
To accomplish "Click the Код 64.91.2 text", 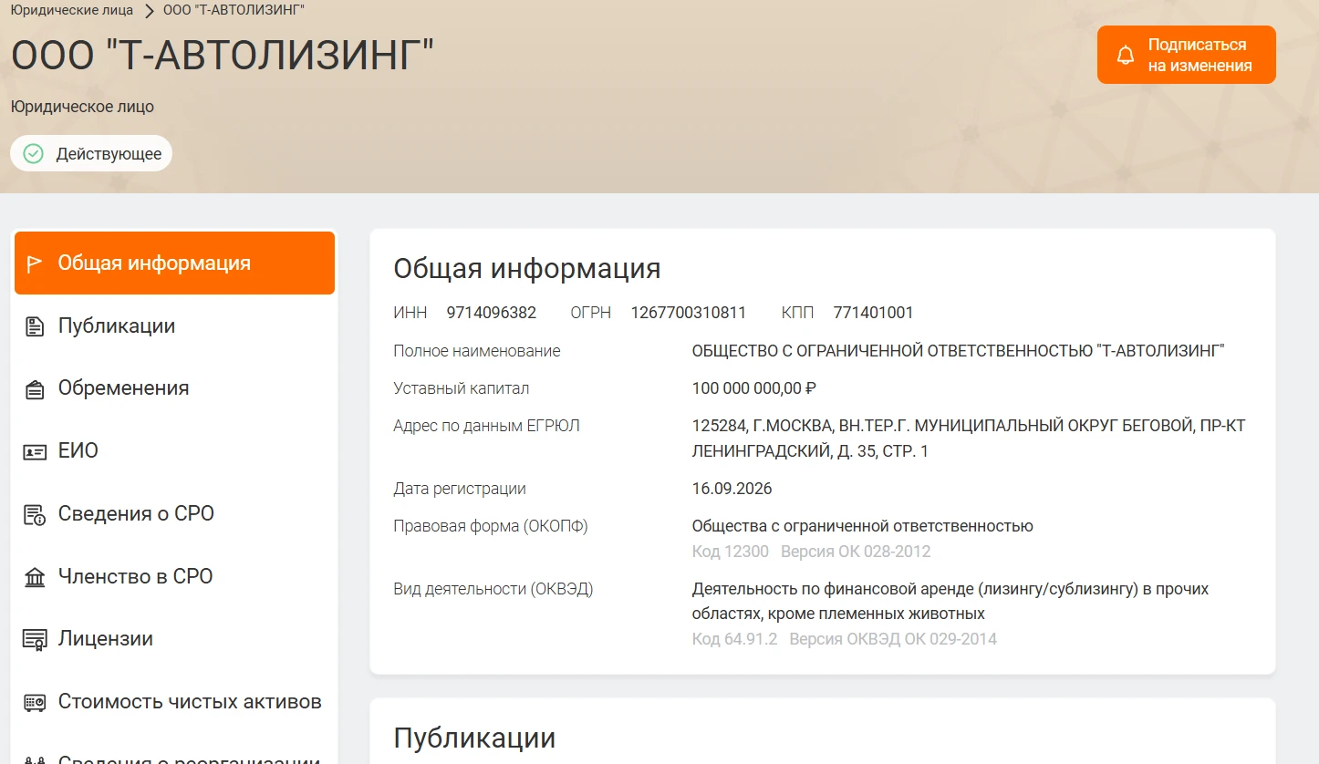I will pyautogui.click(x=735, y=639).
